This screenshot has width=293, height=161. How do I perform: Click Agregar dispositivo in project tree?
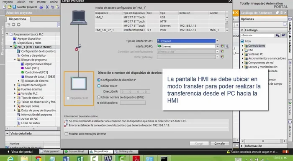(29, 38)
